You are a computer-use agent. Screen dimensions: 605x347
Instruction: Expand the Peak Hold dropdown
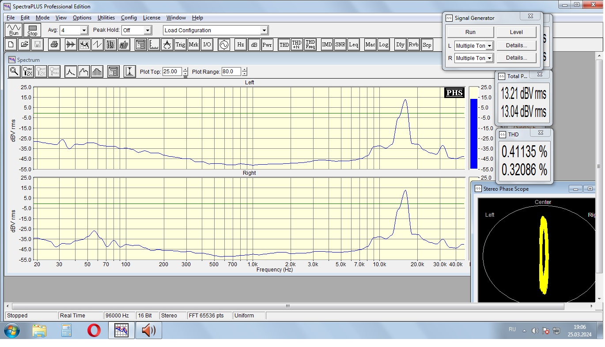coord(147,30)
